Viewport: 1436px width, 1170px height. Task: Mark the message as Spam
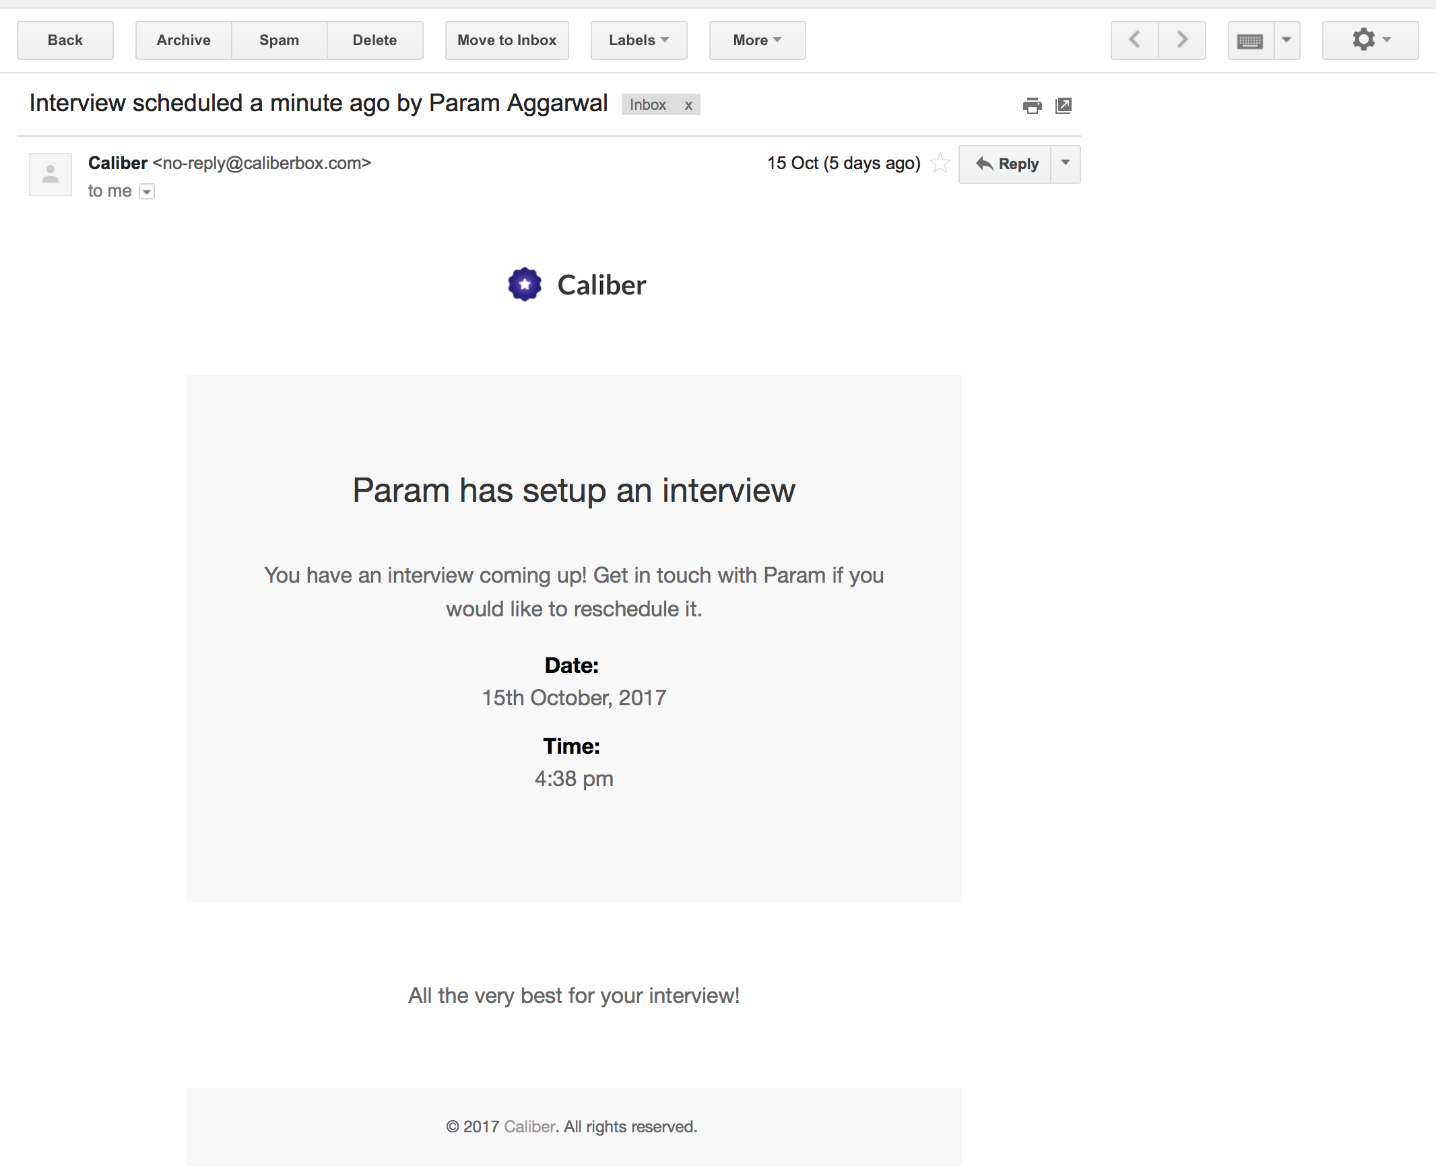click(x=279, y=40)
